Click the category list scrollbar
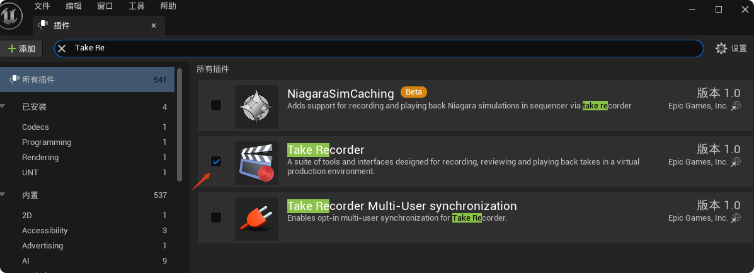Screen dimensions: 754x273 (180, 124)
